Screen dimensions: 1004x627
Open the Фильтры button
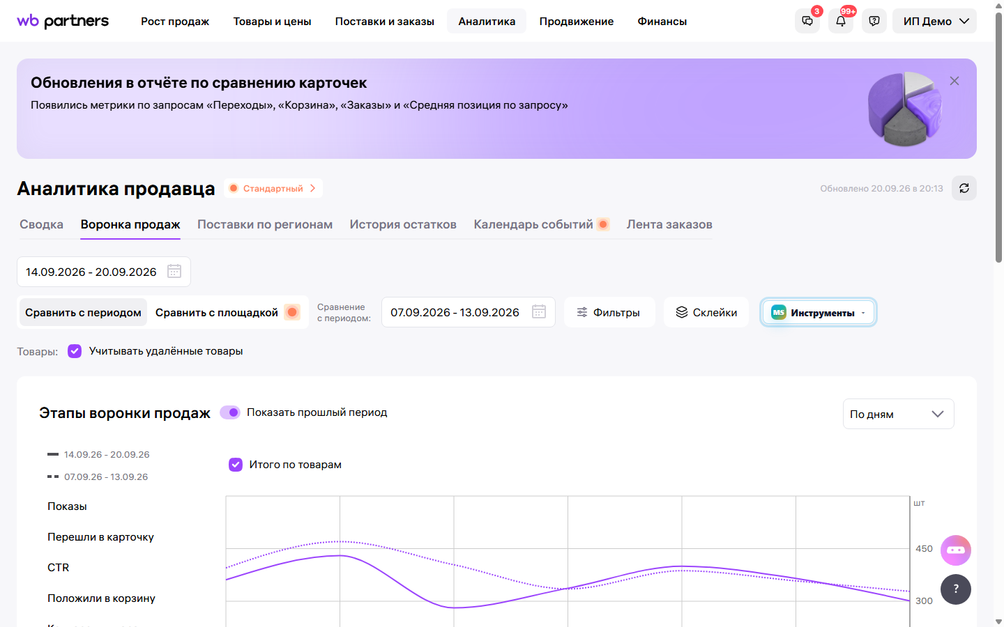pyautogui.click(x=609, y=313)
